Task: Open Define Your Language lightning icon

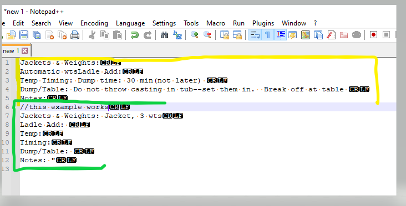Action: (x=293, y=35)
